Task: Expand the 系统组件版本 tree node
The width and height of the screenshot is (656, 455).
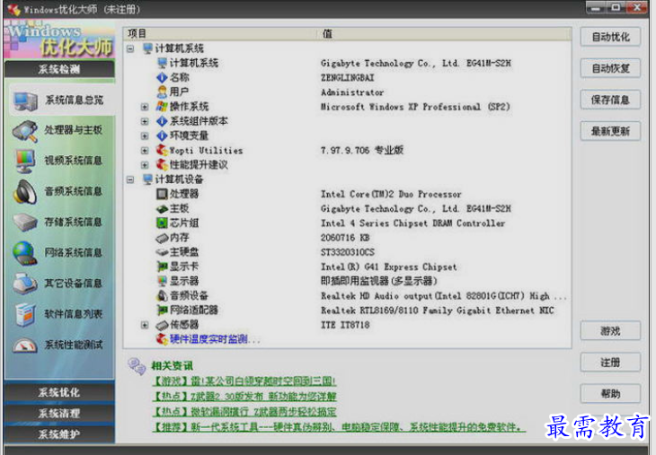Action: coord(145,121)
